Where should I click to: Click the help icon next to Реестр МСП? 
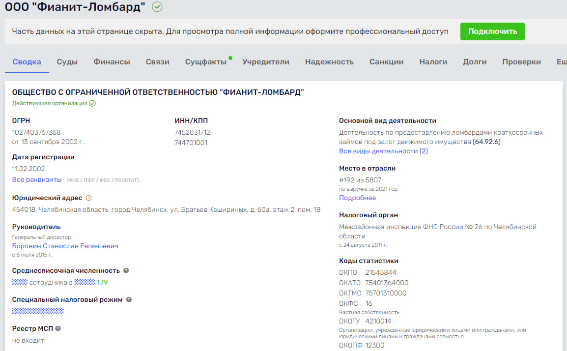(x=58, y=329)
